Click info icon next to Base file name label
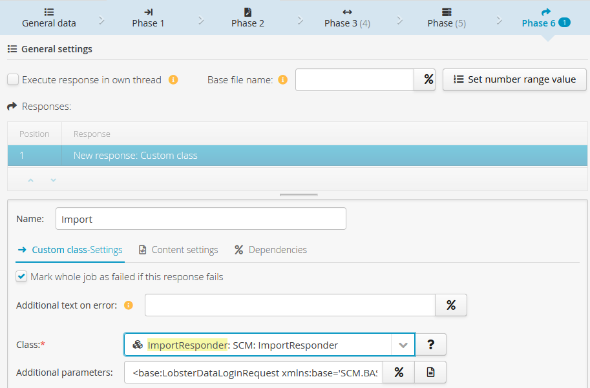The width and height of the screenshot is (590, 388). click(282, 80)
